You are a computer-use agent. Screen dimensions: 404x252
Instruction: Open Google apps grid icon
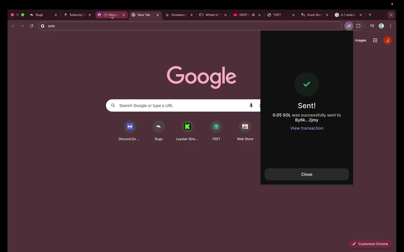375,40
